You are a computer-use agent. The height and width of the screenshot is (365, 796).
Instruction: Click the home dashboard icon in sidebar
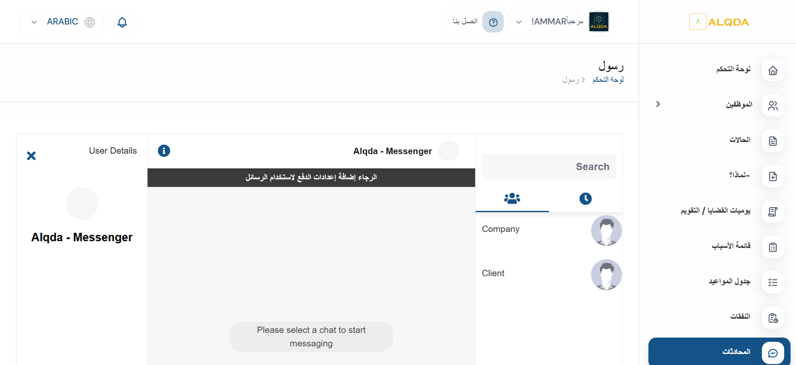(x=773, y=71)
